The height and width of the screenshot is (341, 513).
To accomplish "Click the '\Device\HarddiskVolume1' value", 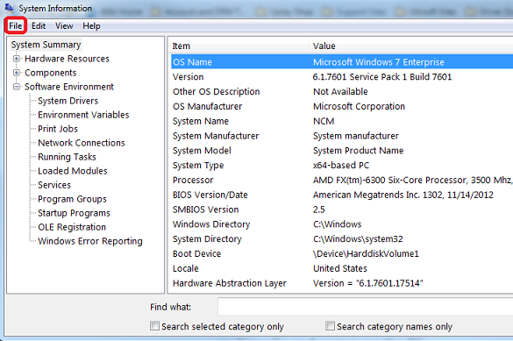I will [366, 253].
